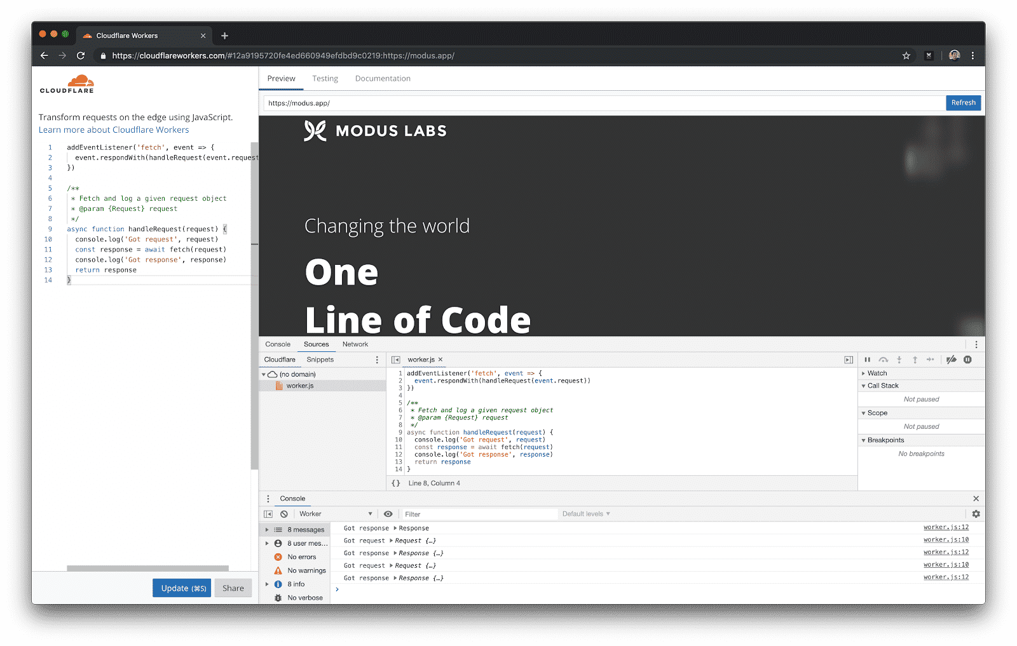1017x646 pixels.
Task: Open the Default levels dropdown
Action: 585,514
